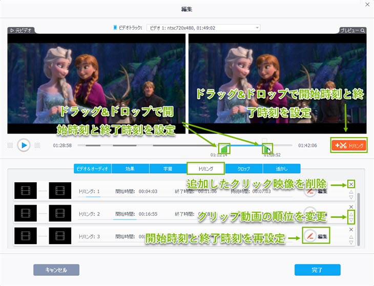Click the キャンセル button
This screenshot has height=286, width=374.
coord(56,270)
